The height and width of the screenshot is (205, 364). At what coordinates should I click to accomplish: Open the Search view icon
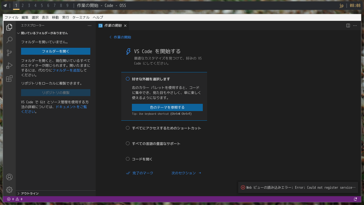tap(9, 40)
